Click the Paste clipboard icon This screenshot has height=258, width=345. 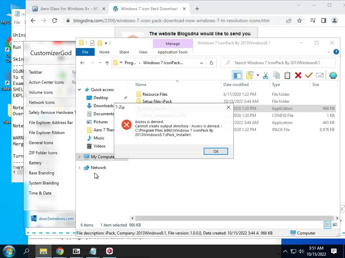point(287,75)
